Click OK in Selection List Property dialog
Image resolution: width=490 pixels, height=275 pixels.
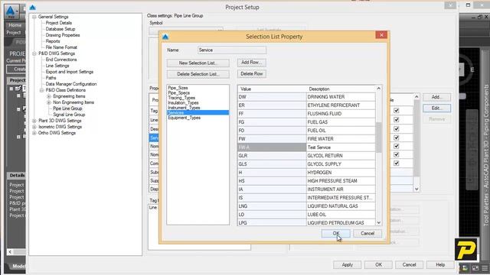coord(336,234)
